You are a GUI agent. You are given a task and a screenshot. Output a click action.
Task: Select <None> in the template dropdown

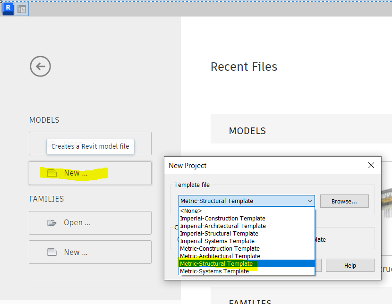tap(191, 211)
